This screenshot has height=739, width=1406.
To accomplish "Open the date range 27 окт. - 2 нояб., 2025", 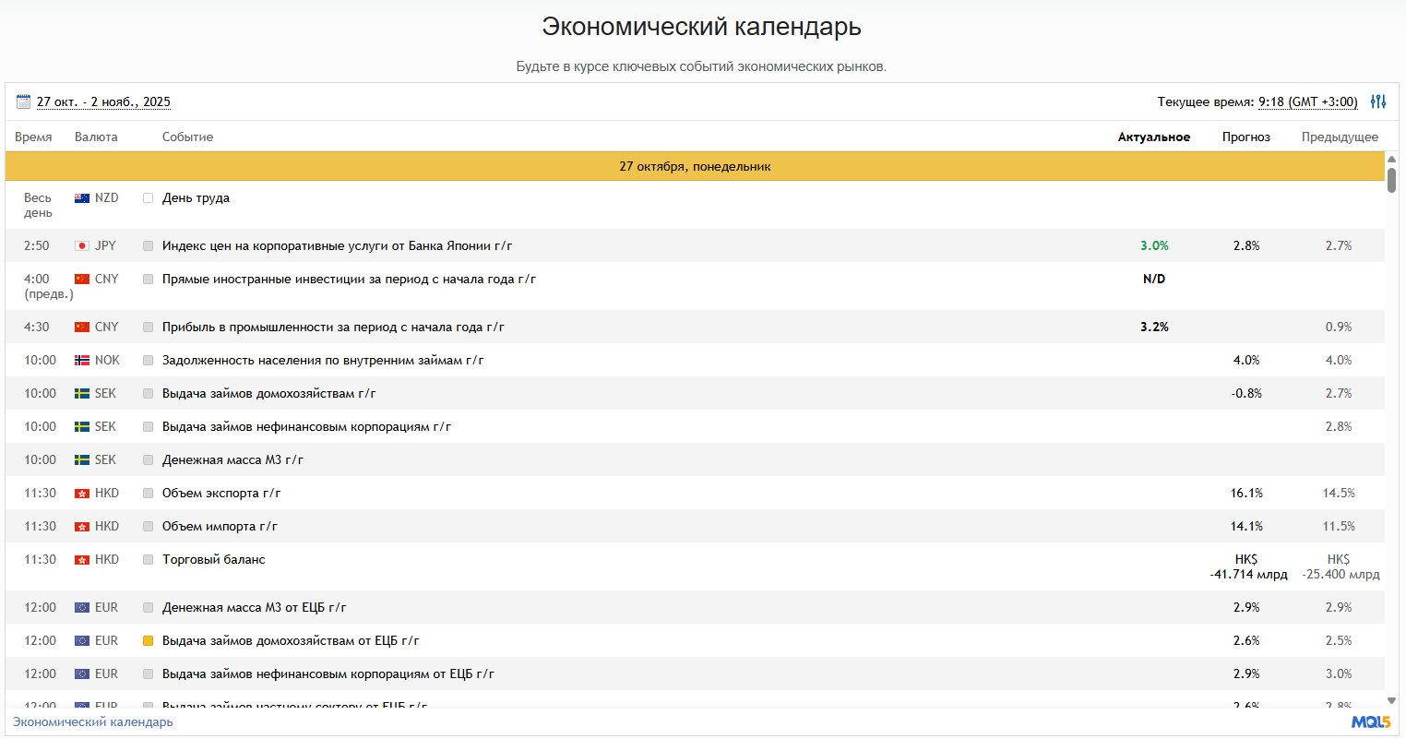I will point(103,102).
